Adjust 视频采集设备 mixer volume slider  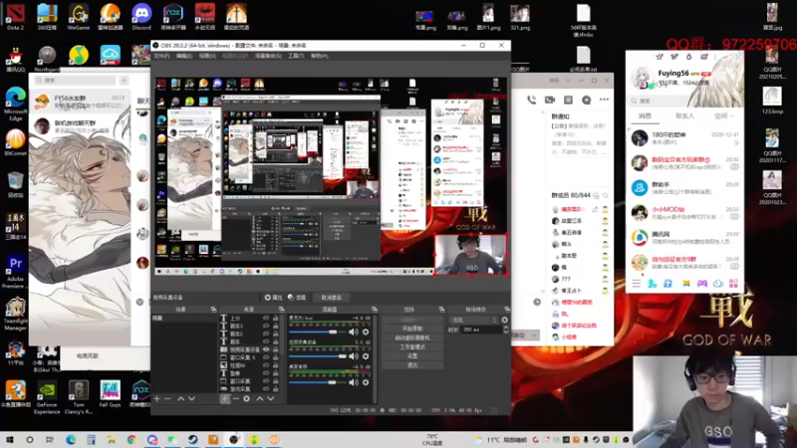[317, 356]
